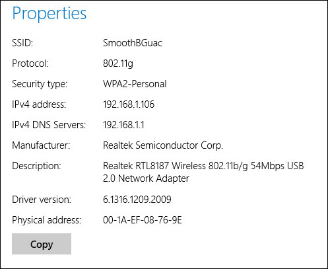Click the Manufacturer: label
This screenshot has height=269, width=328.
pyautogui.click(x=41, y=145)
